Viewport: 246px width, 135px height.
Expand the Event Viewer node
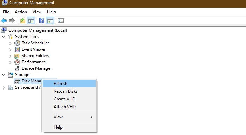(10, 50)
